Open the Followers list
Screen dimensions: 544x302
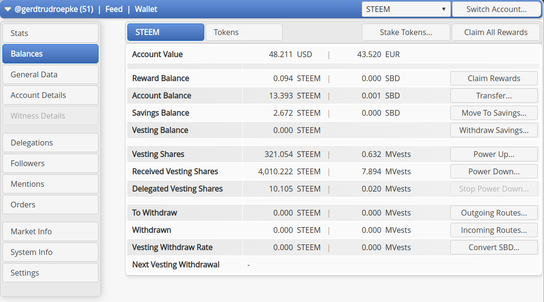point(50,163)
